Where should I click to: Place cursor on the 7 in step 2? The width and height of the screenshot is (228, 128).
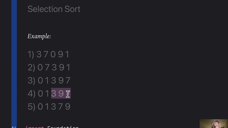coord(47,67)
